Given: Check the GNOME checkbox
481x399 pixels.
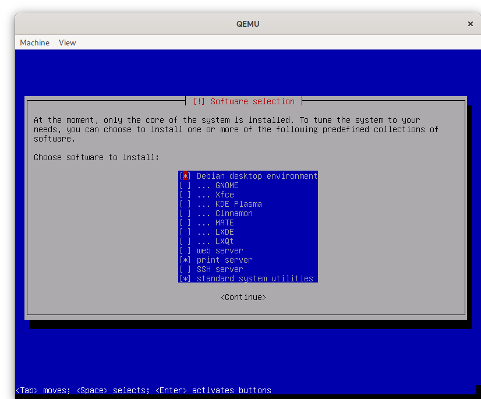Looking at the screenshot, I should pyautogui.click(x=185, y=185).
